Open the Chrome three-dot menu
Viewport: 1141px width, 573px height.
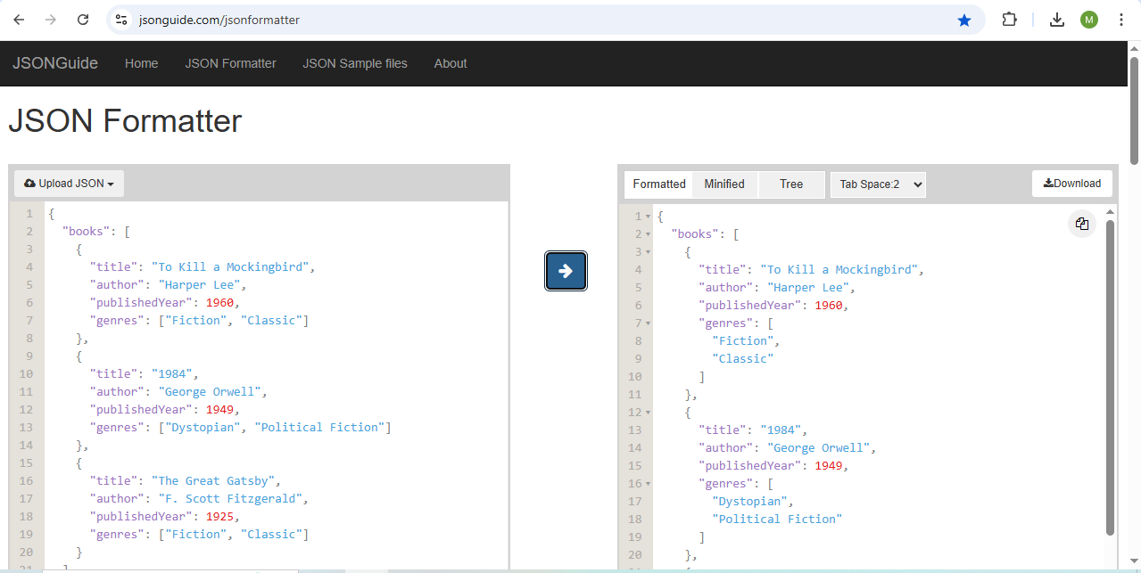[x=1121, y=20]
